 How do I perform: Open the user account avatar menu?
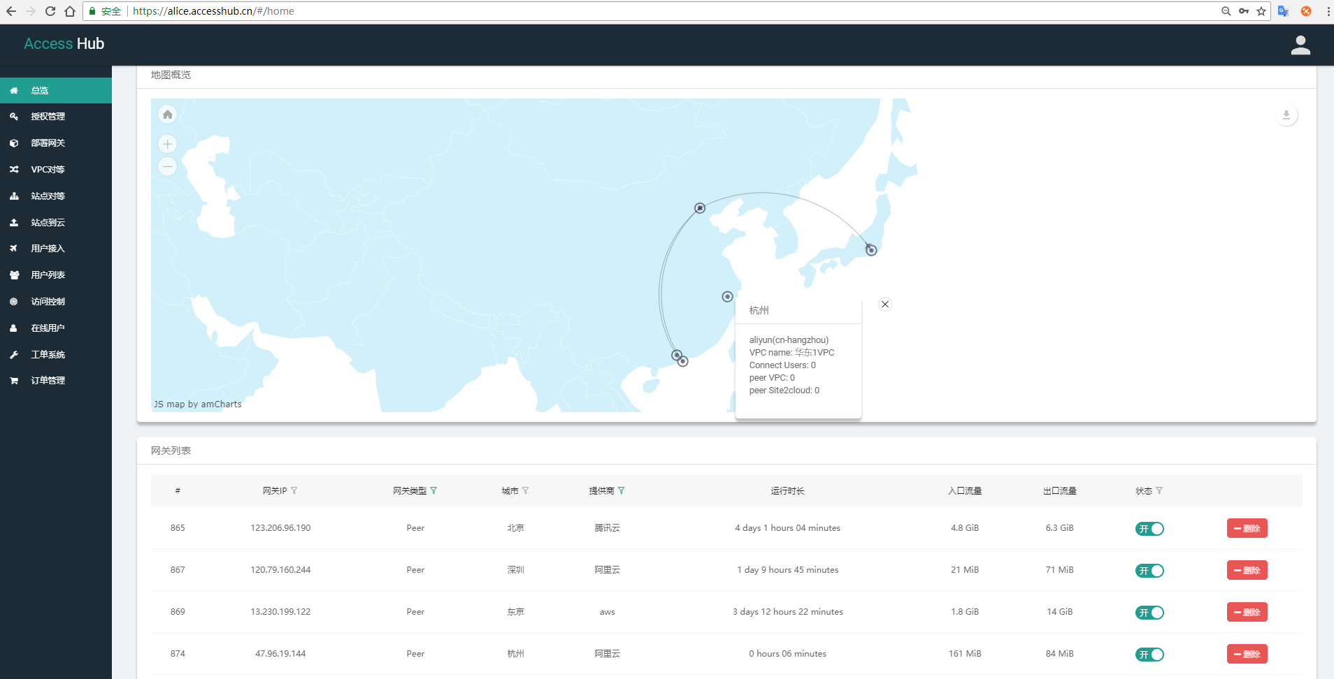click(x=1300, y=45)
